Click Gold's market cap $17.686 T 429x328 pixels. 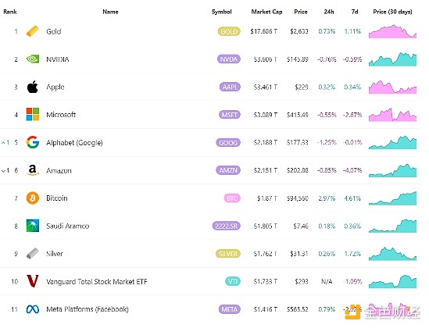(264, 31)
